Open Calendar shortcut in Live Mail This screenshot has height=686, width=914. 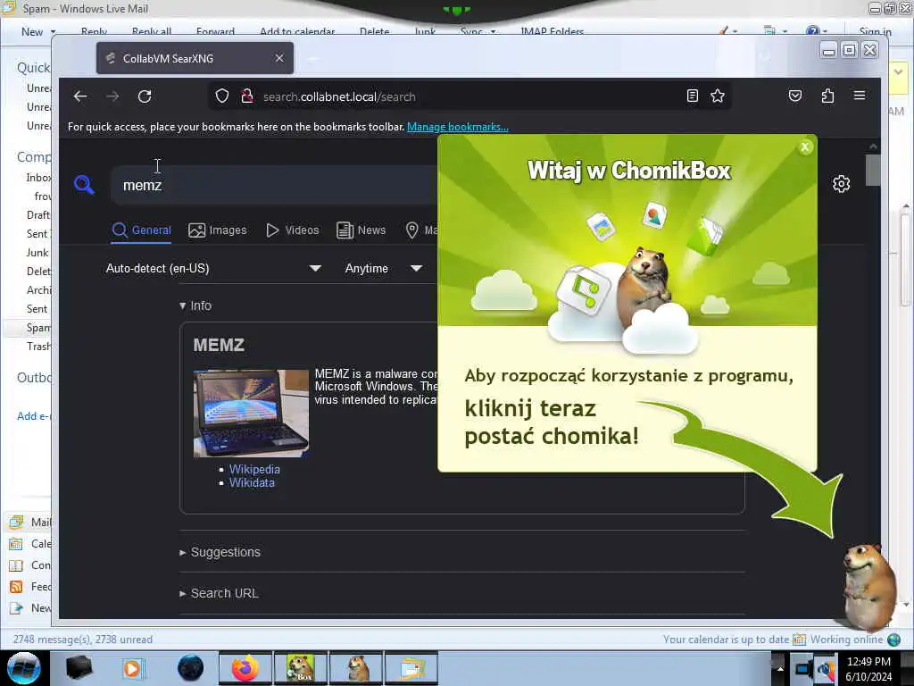point(16,544)
